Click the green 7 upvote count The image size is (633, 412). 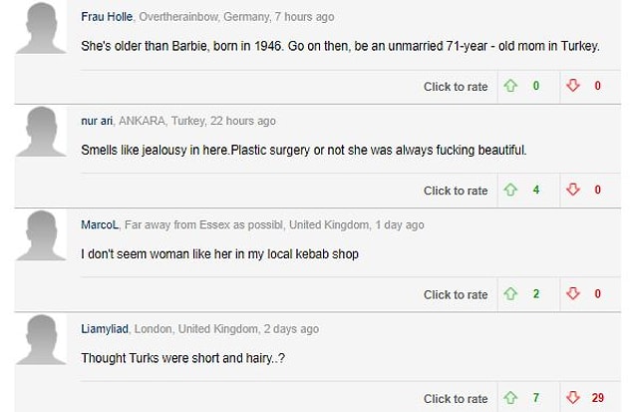[x=535, y=398]
